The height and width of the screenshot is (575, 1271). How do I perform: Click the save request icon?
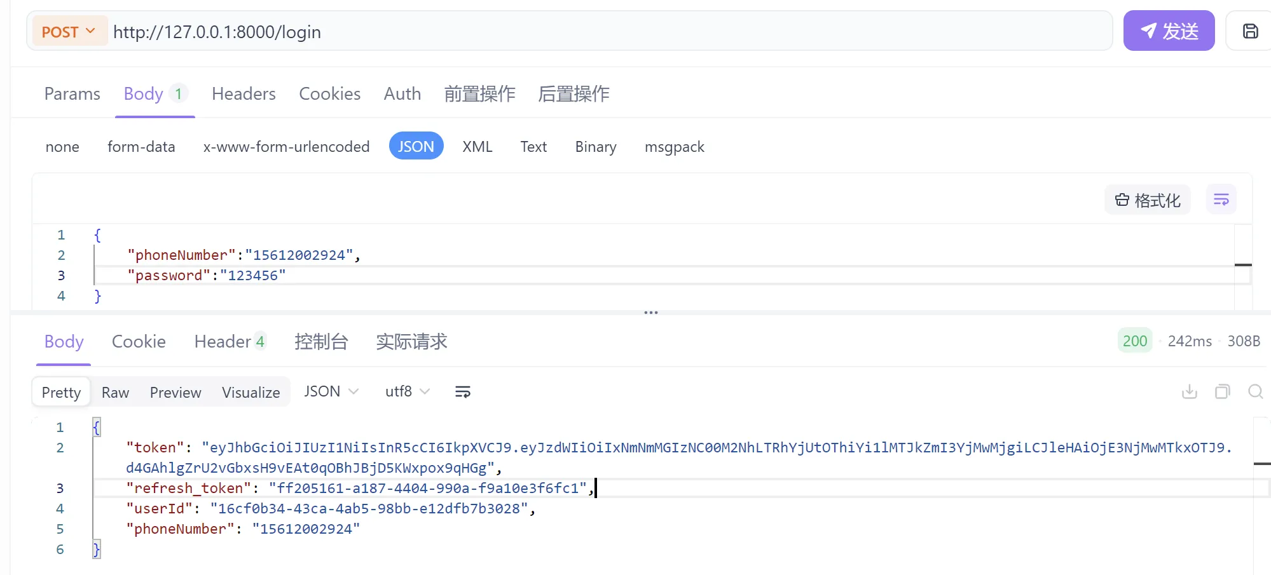pos(1250,31)
